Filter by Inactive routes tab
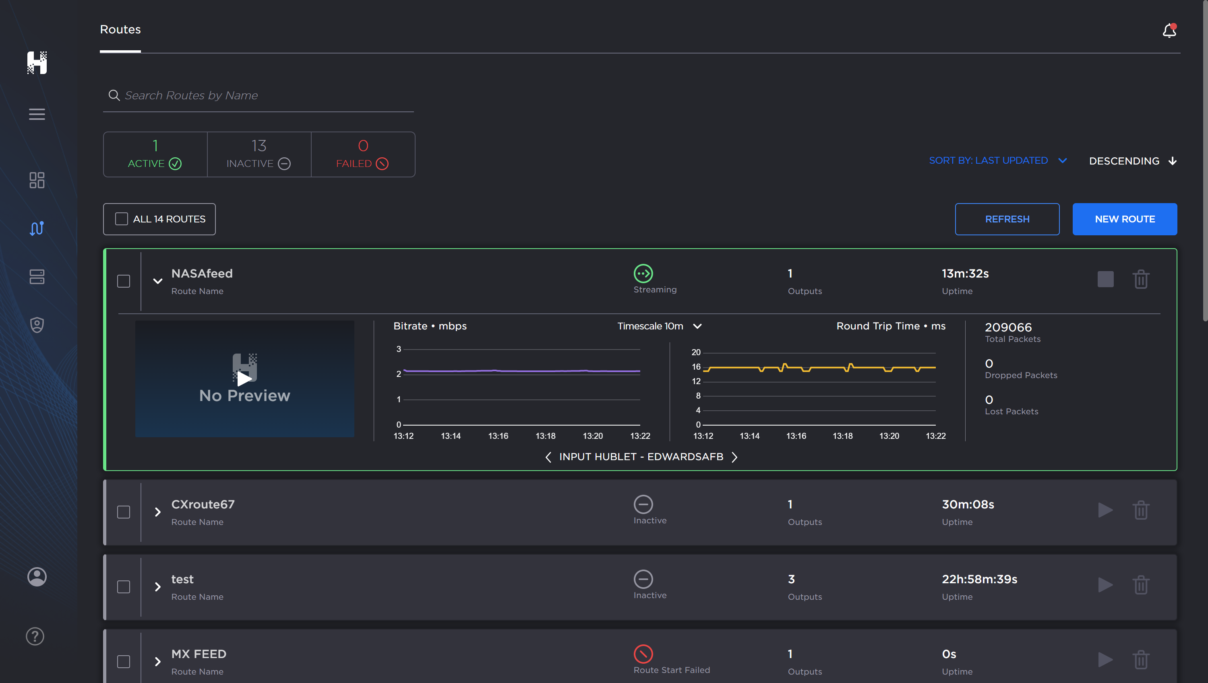The width and height of the screenshot is (1208, 683). (x=259, y=154)
